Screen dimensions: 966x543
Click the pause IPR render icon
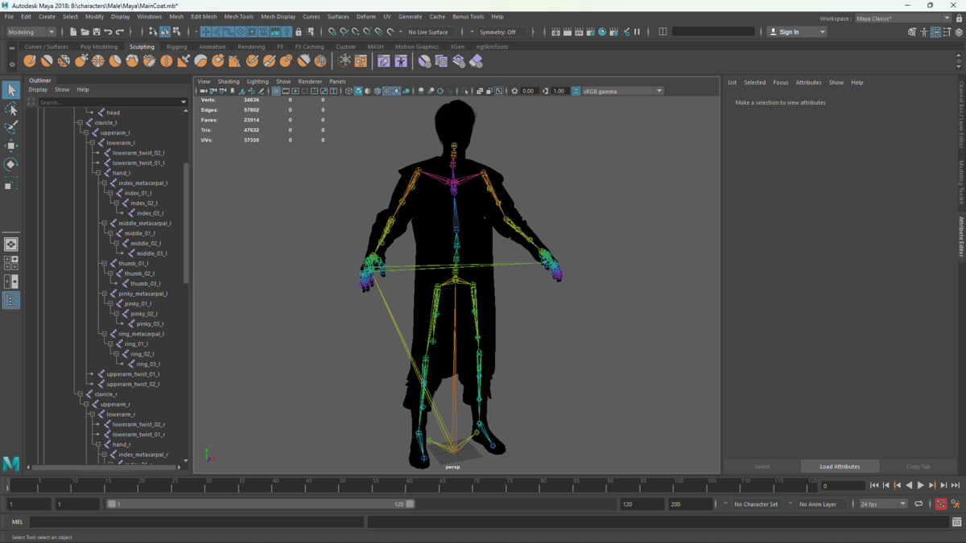pos(637,32)
